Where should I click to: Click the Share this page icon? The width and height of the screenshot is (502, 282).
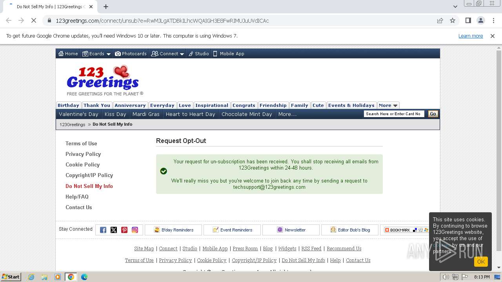(440, 20)
